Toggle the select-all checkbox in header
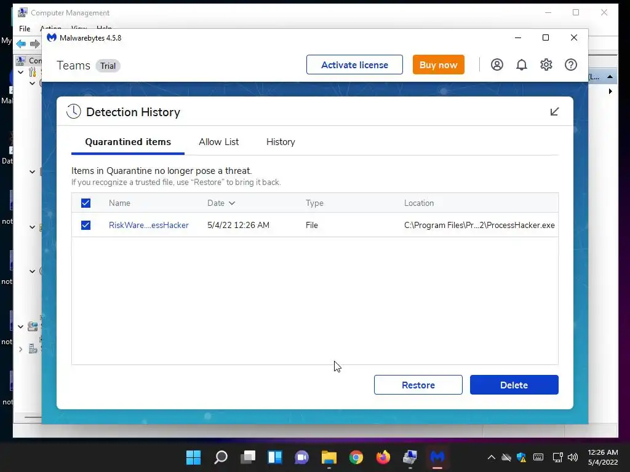This screenshot has height=472, width=630. point(86,203)
